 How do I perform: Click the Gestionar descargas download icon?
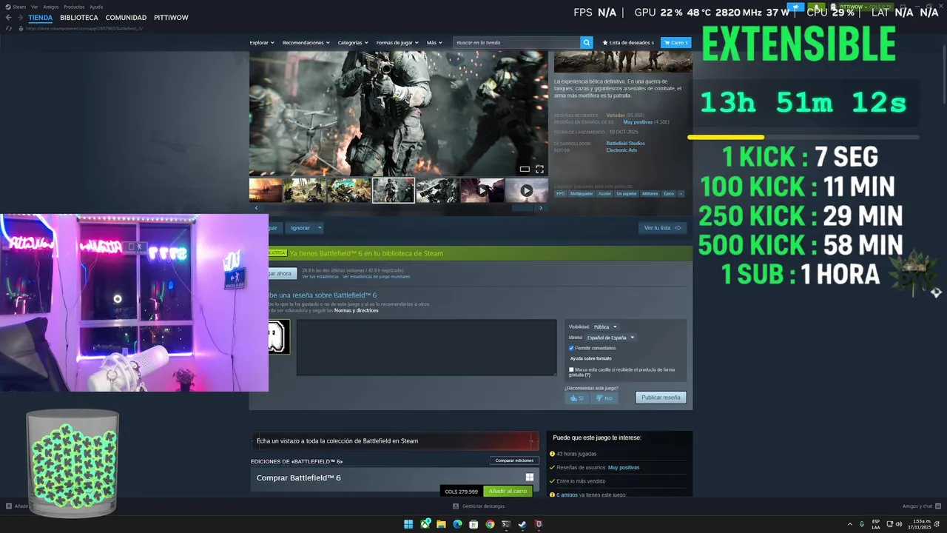456,506
